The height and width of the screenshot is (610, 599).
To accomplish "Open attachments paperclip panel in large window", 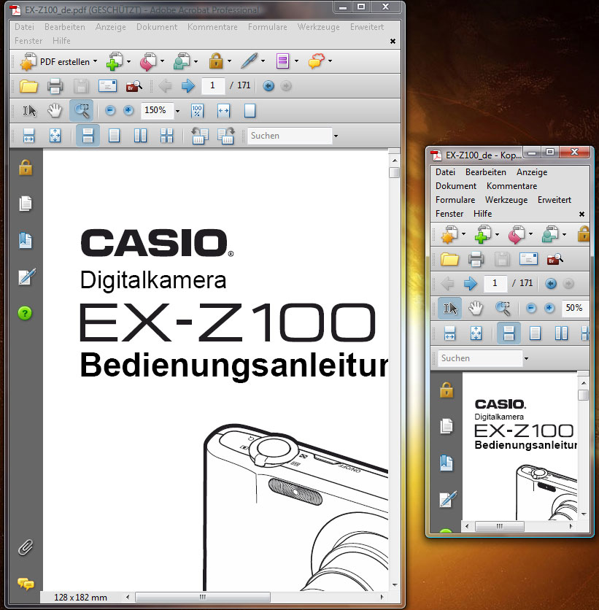I will click(x=26, y=547).
